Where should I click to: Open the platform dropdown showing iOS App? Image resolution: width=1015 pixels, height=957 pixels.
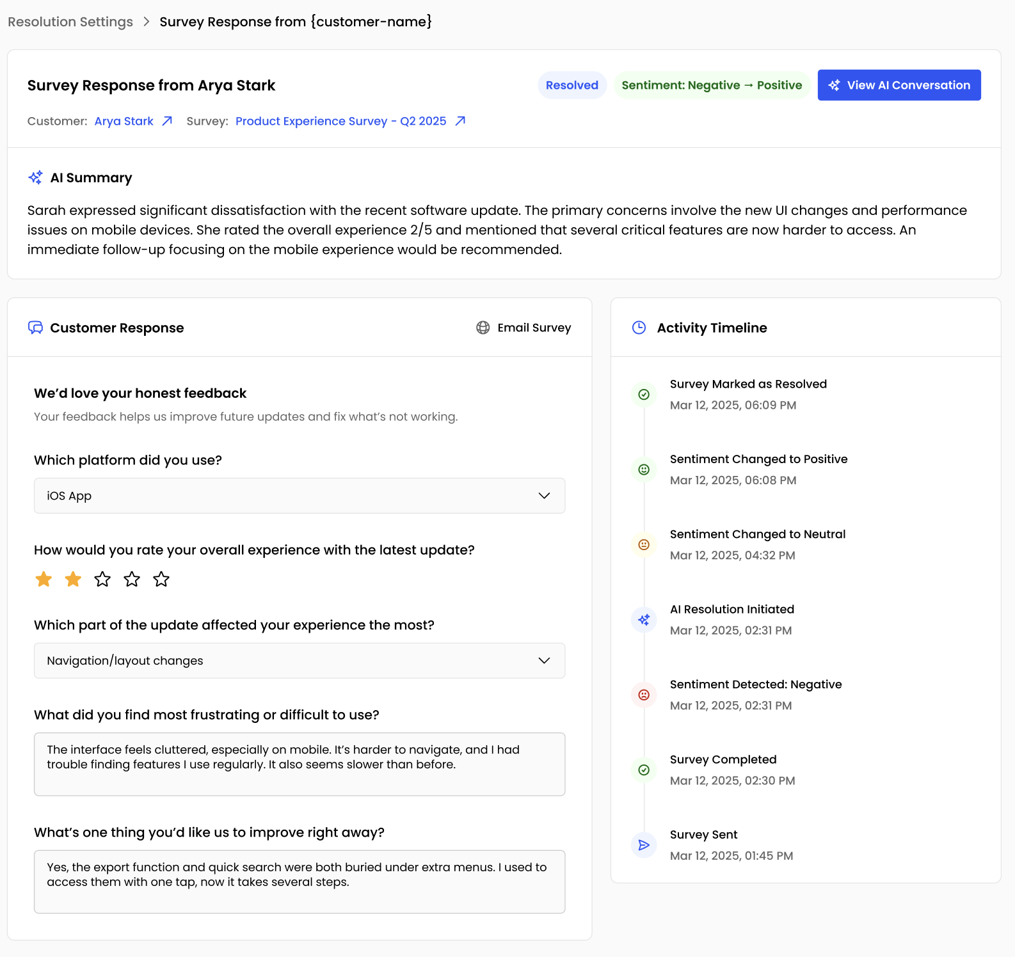click(299, 495)
